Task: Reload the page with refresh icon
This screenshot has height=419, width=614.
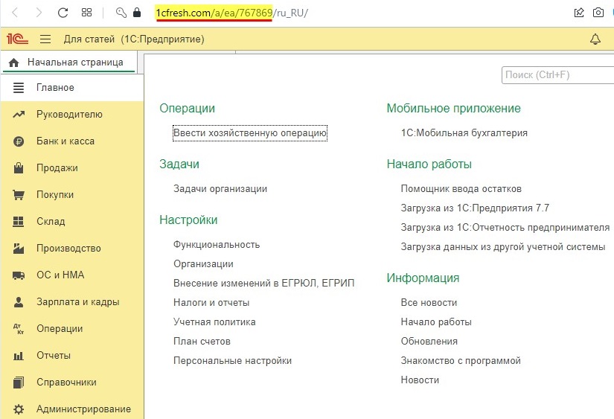Action: [x=63, y=13]
